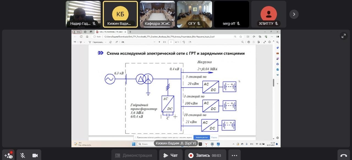Select the serg off participant tile
352x160 pixels.
(232, 14)
